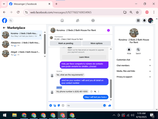Screen dimensions: 158x119
Task: Select the Messenger | Facebook tab
Action: tap(30, 4)
